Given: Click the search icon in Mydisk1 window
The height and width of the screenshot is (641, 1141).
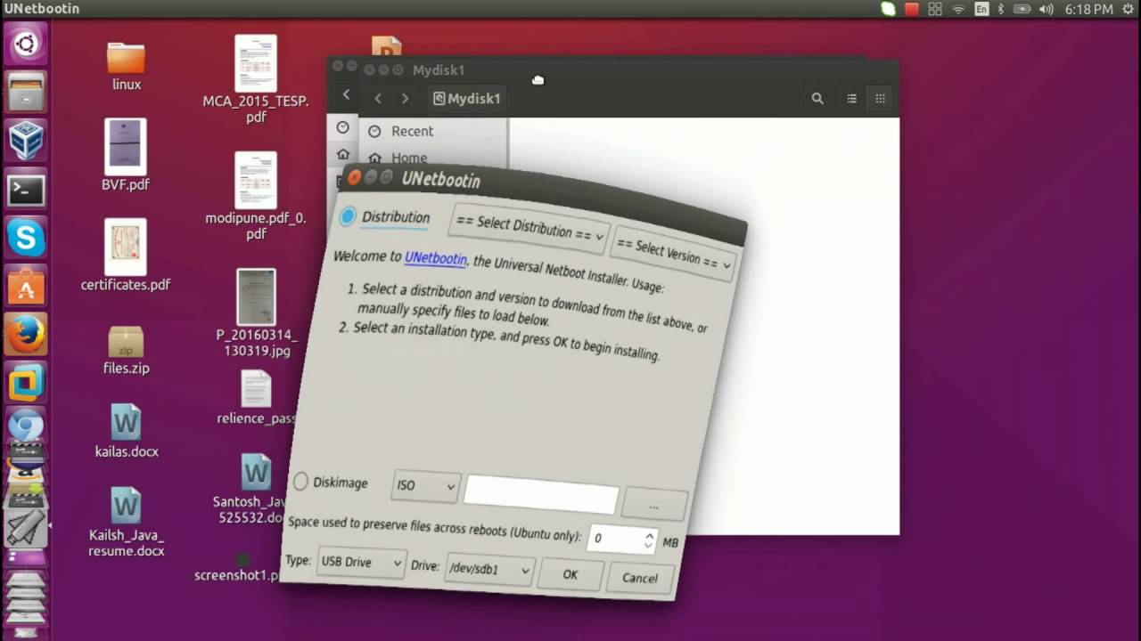Looking at the screenshot, I should click(817, 99).
